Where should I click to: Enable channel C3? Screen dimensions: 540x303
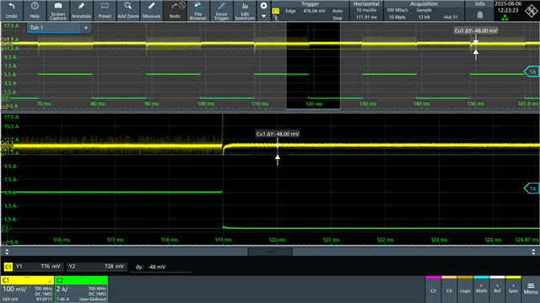[433, 289]
